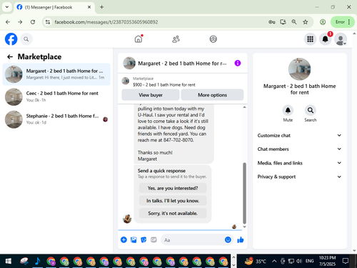Click the 35°C weather widget
The image size is (357, 268).
point(255,261)
